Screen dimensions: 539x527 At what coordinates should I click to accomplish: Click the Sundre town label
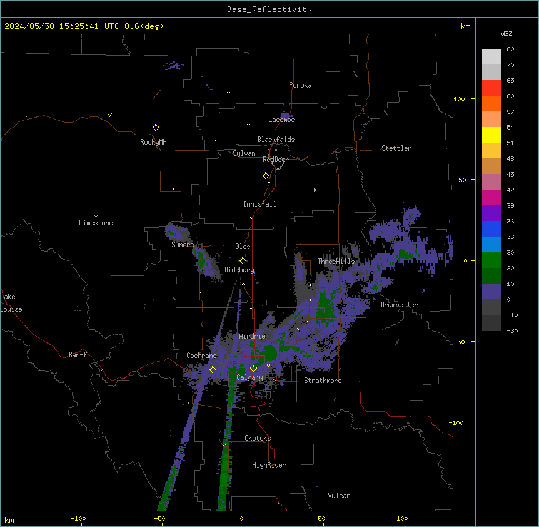click(x=183, y=245)
